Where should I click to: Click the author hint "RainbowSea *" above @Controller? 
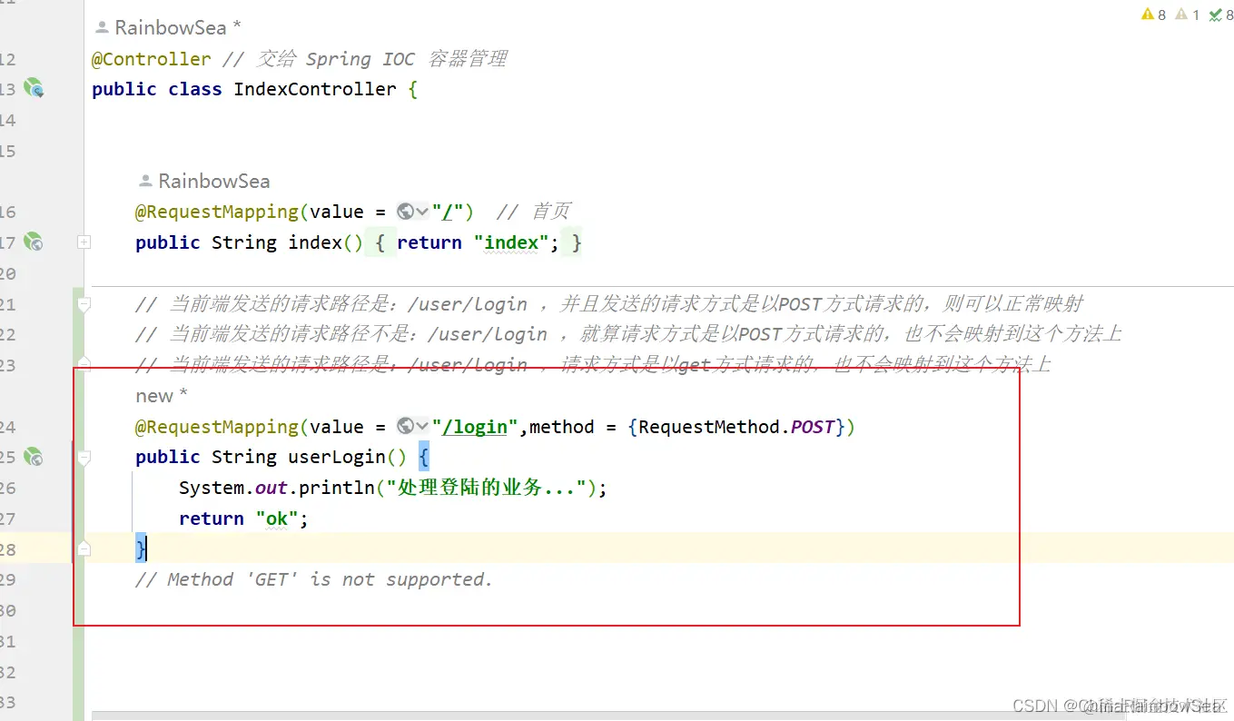(168, 27)
